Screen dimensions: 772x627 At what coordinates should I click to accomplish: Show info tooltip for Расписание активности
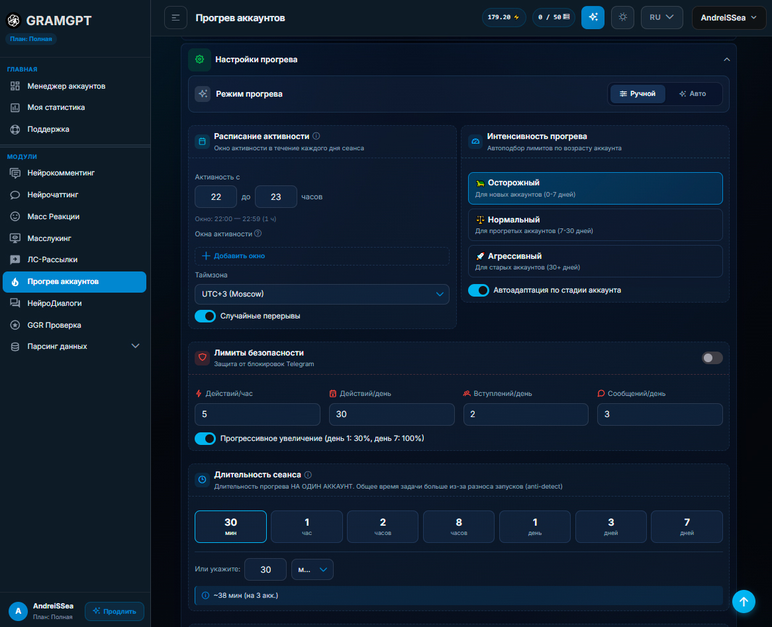tap(316, 136)
